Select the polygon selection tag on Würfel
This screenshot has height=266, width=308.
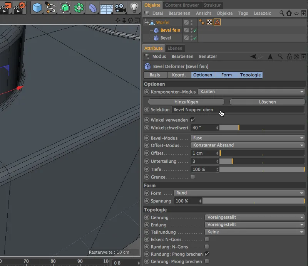[x=217, y=22]
